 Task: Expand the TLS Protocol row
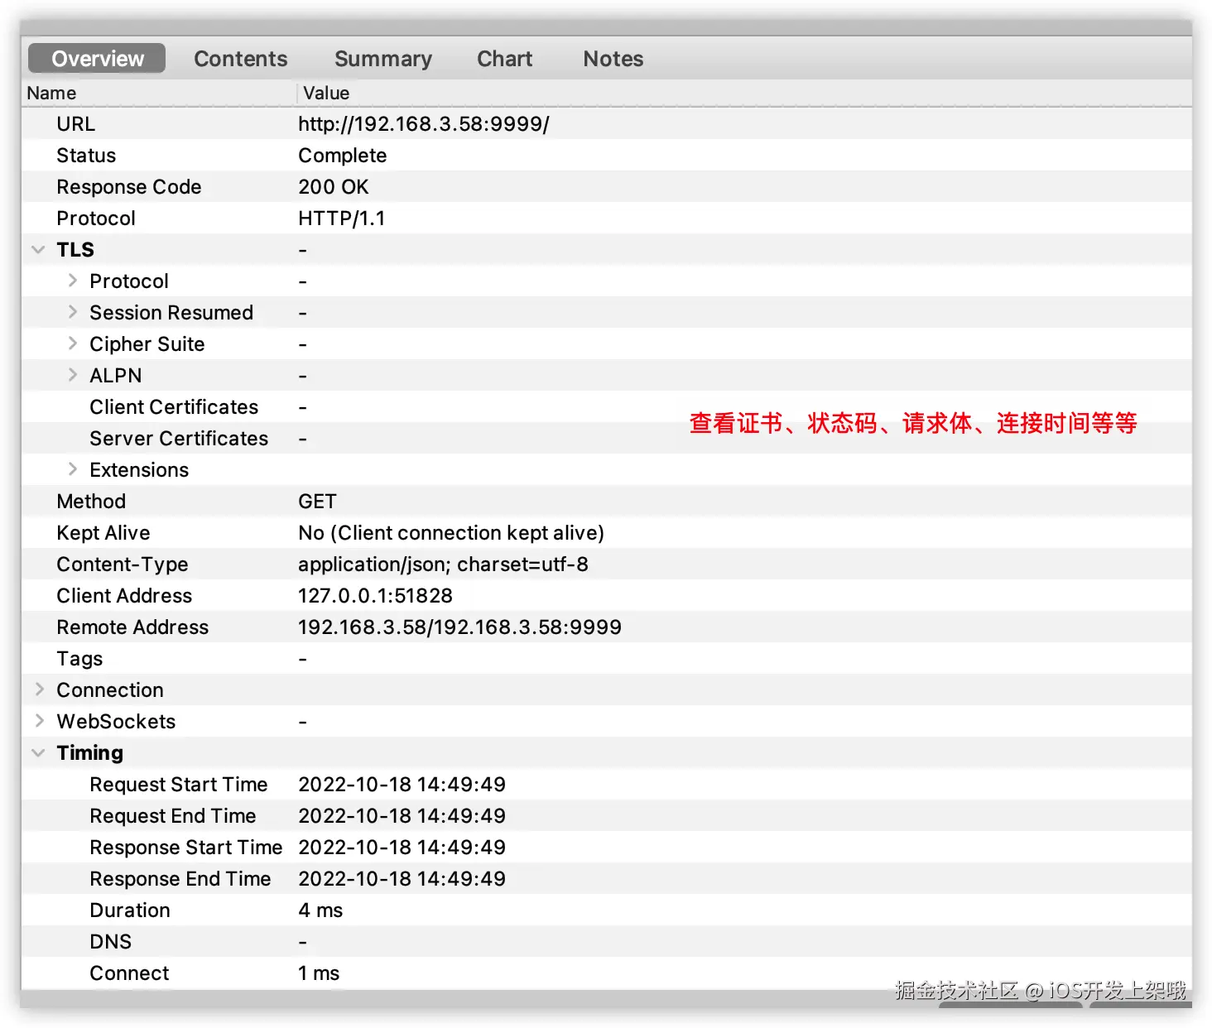pyautogui.click(x=72, y=281)
